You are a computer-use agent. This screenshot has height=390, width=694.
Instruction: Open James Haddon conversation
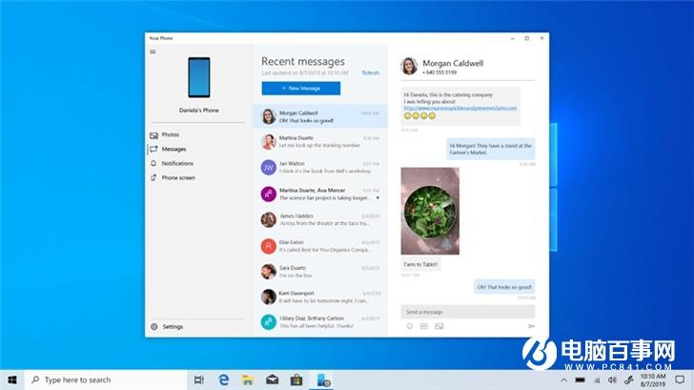pyautogui.click(x=320, y=219)
